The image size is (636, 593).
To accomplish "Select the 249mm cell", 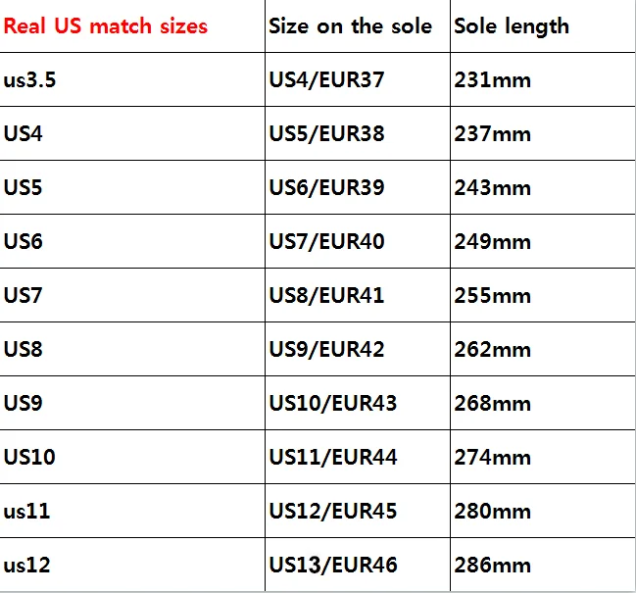I will click(492, 242).
